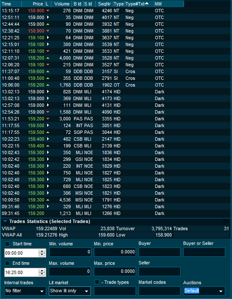Open the Auctions dropdown
The image size is (232, 299).
[x=204, y=291]
